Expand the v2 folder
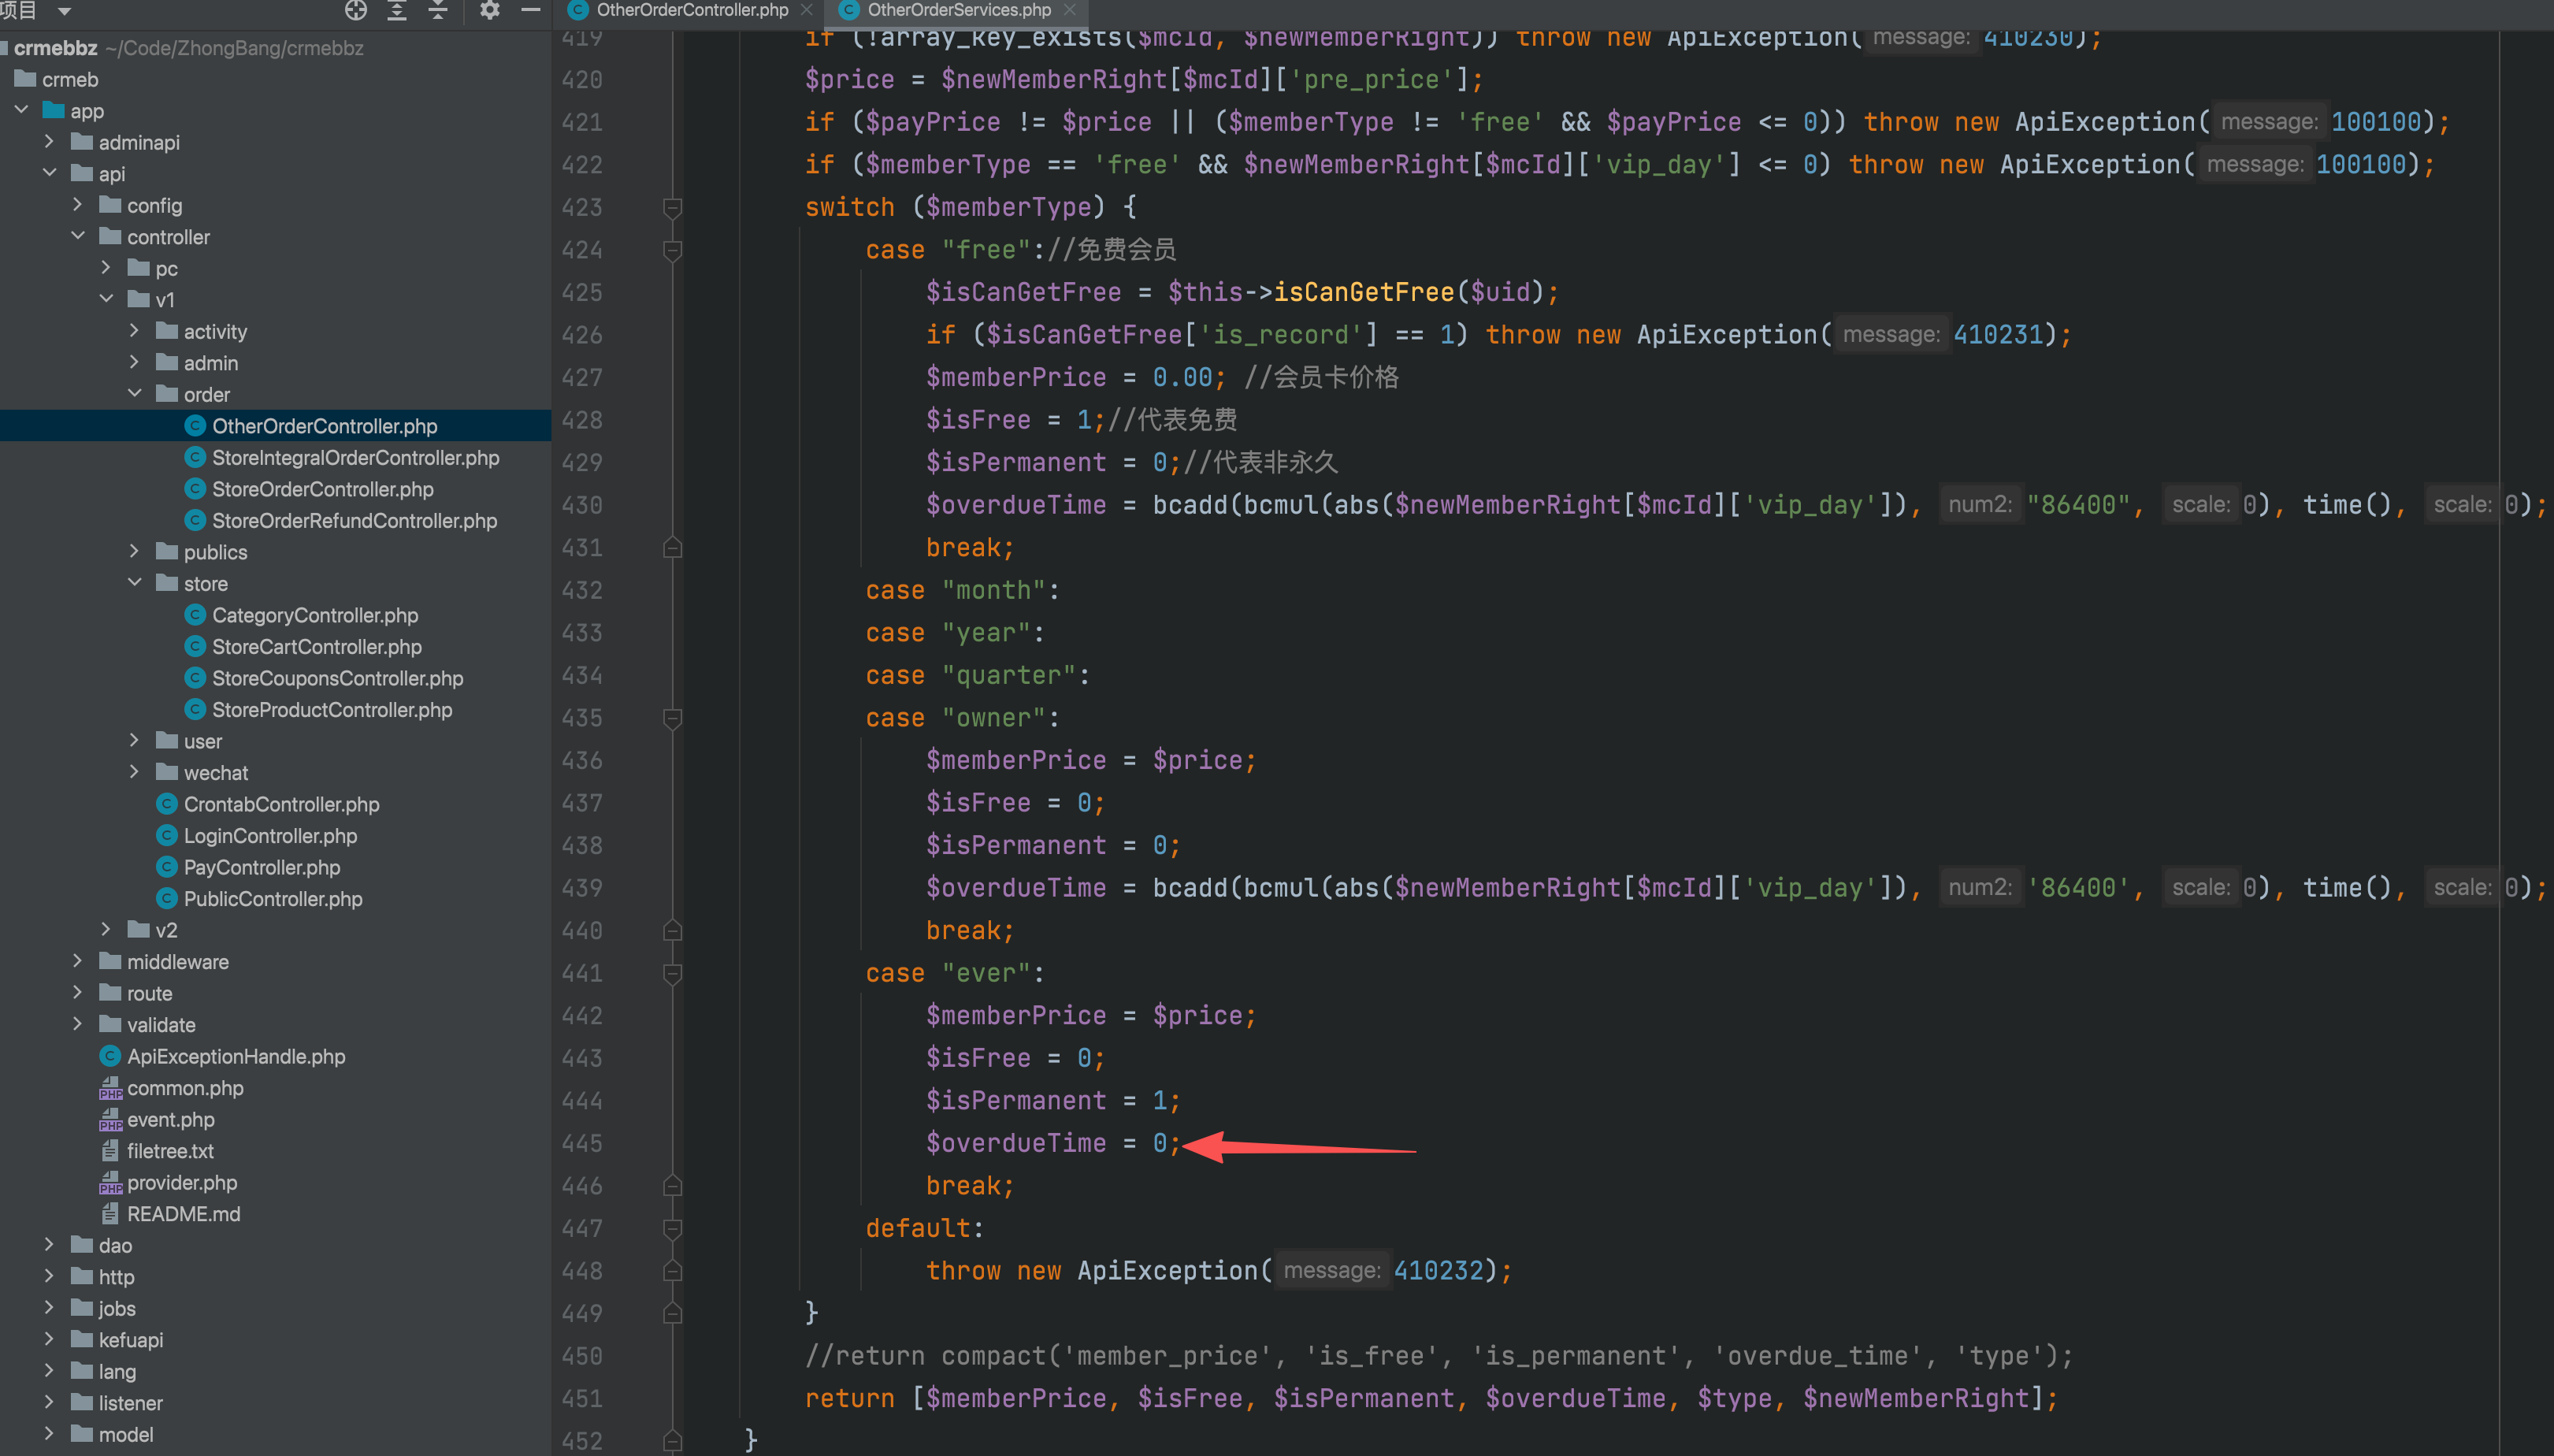2554x1456 pixels. point(106,930)
